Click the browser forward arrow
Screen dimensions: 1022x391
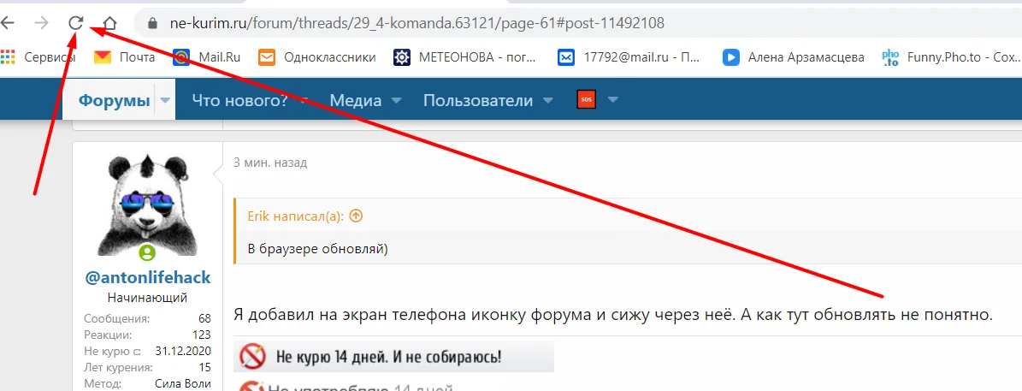[42, 23]
